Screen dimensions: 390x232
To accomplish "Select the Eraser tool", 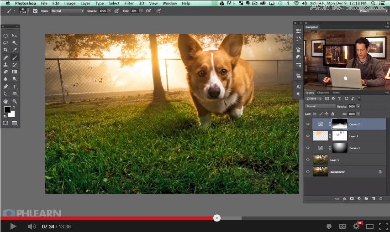I will click(x=5, y=72).
